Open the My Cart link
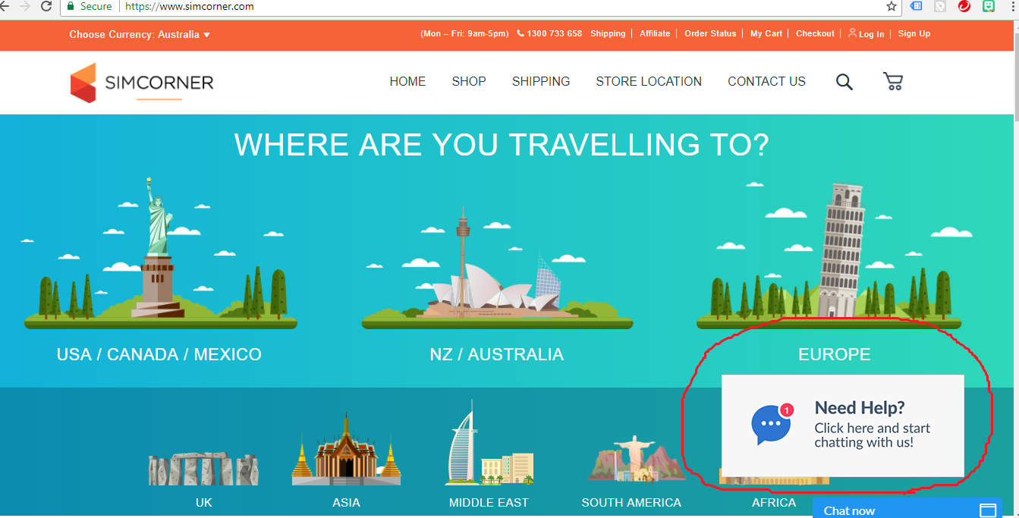Viewport: 1019px width, 518px height. 766,33
